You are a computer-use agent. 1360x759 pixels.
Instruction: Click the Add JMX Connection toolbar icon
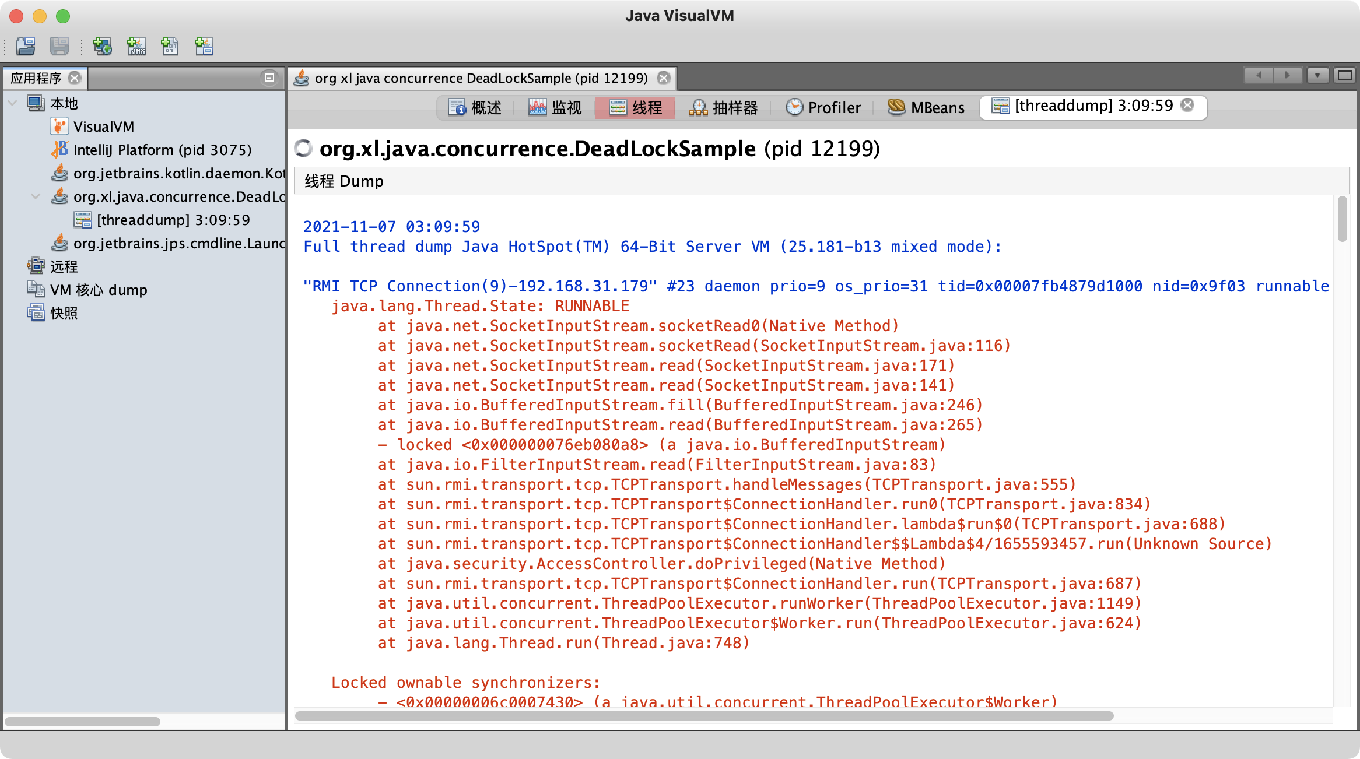click(136, 46)
